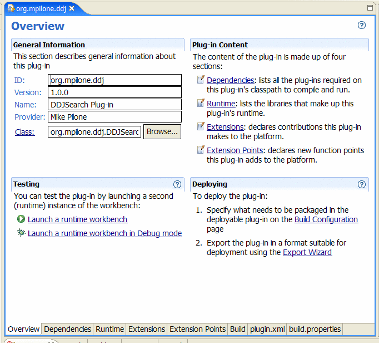Click the page icon next to Extension Points
The width and height of the screenshot is (379, 343).
tap(201, 150)
